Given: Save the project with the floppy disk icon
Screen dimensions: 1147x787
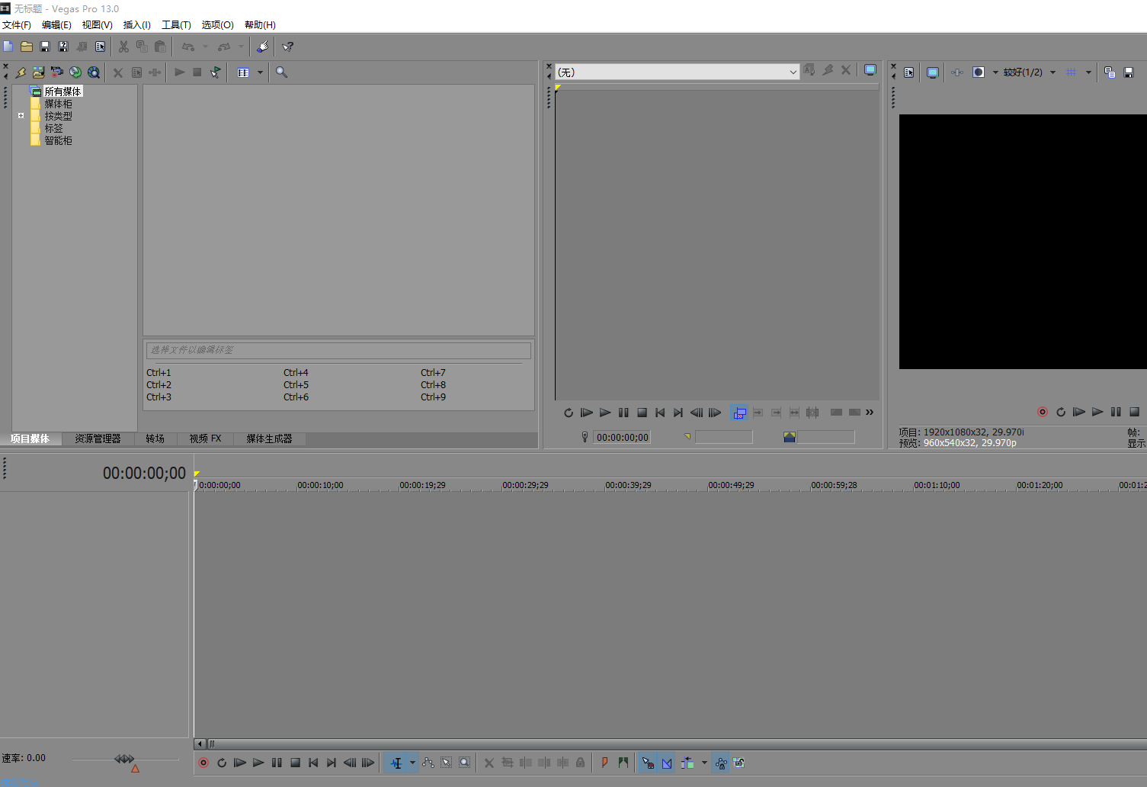Looking at the screenshot, I should [45, 47].
